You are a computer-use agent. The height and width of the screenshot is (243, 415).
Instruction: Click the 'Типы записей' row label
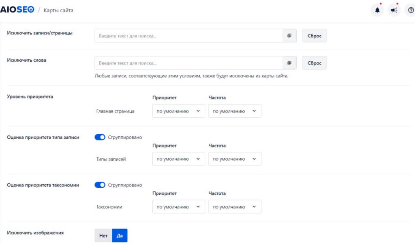(111, 159)
